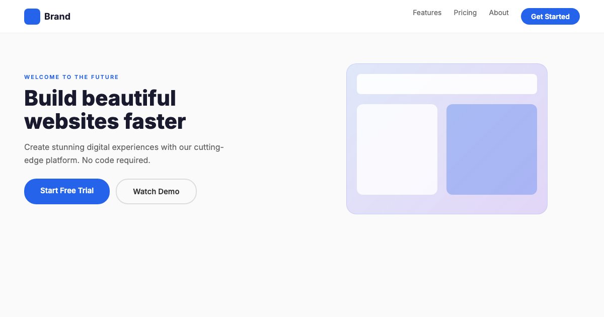Click the wide white bar atop the hero mockup

pyautogui.click(x=447, y=84)
